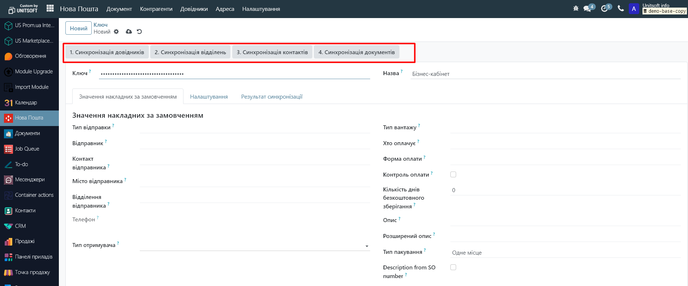Click the phone call icon
Viewport: 688px width, 286px height.
tap(621, 8)
